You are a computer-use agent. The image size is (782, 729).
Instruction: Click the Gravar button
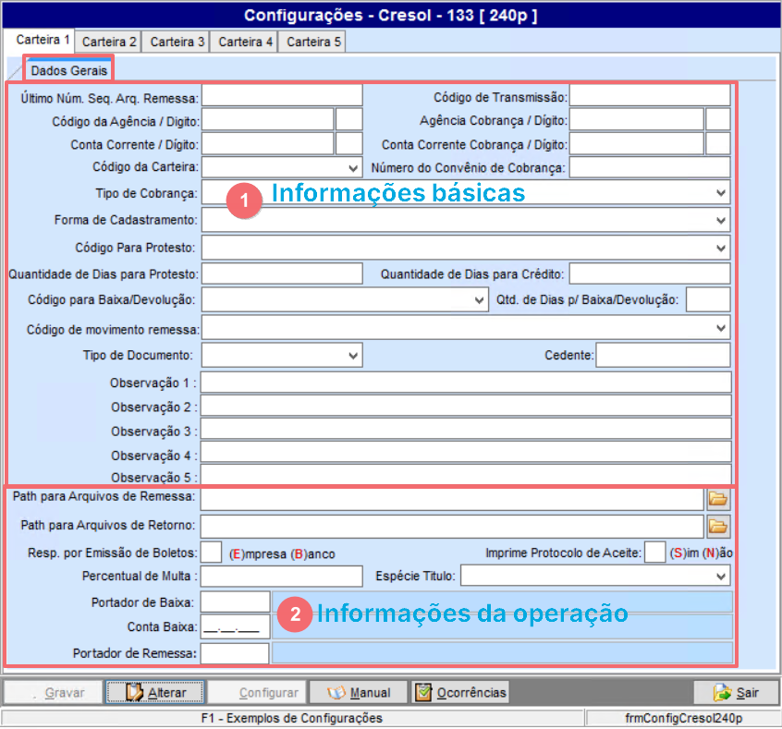pyautogui.click(x=54, y=692)
